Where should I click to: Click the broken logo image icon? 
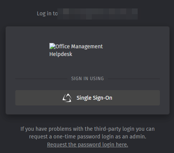click(x=52, y=46)
